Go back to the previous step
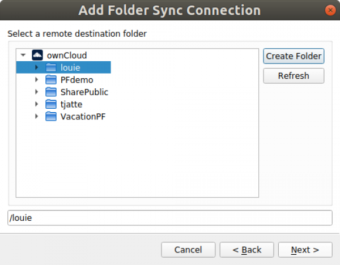The image size is (340, 265). pos(246,250)
